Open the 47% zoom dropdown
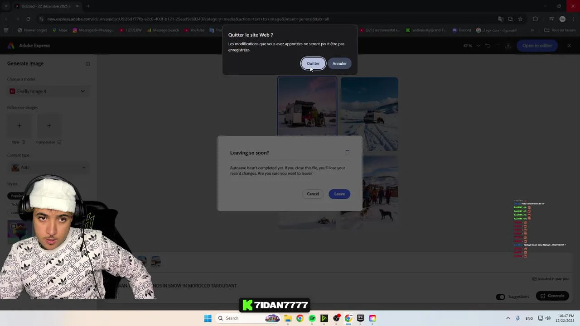 tap(472, 46)
